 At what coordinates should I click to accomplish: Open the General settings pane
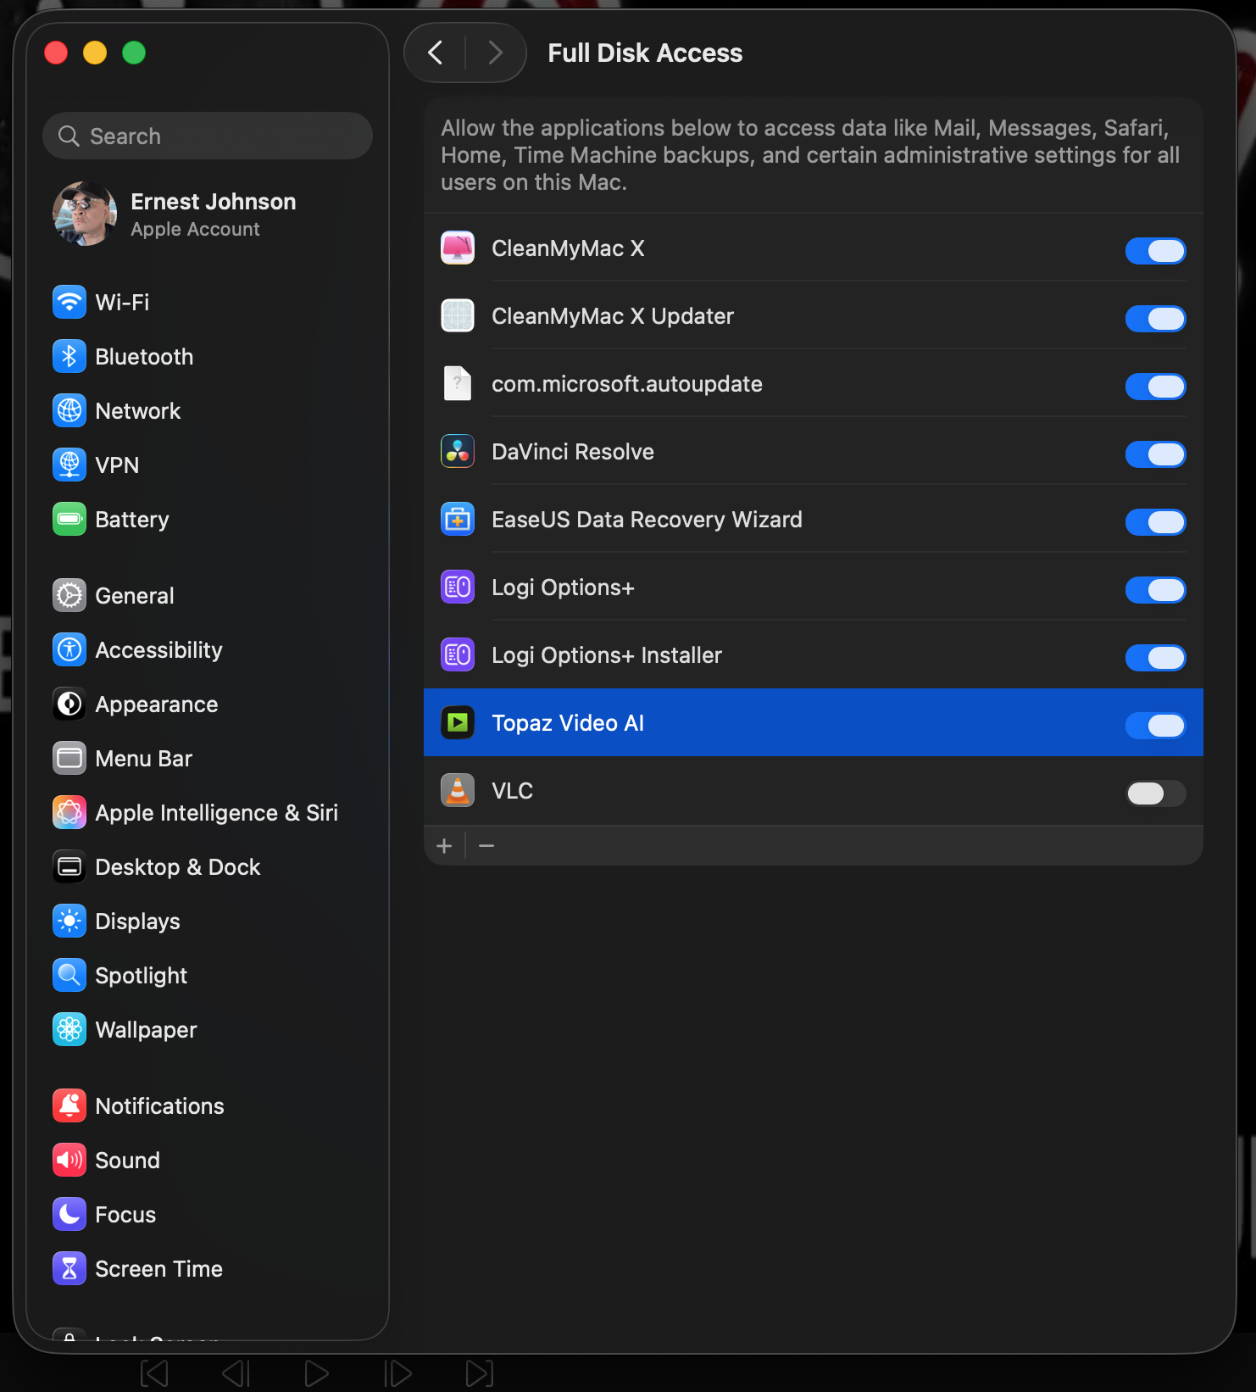(134, 596)
